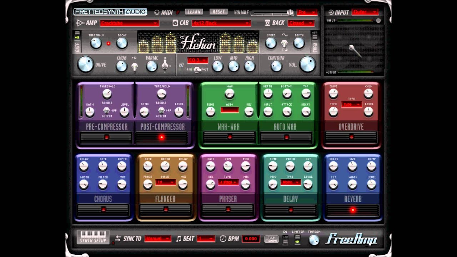Toggle the Overdrive pedal footswitch

[x=351, y=137]
